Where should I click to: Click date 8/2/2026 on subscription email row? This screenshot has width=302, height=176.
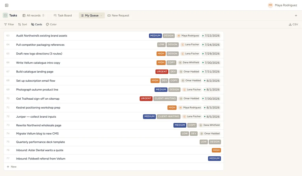[212, 81]
